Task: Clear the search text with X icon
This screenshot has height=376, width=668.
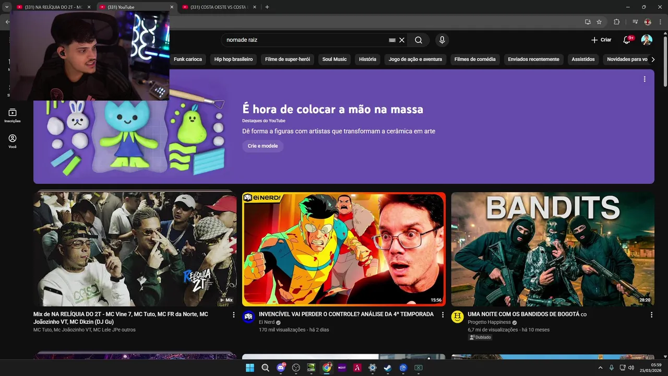Action: tap(402, 40)
